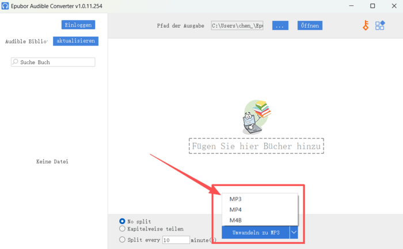Click the Epubor headphone app icon

(x=5, y=6)
